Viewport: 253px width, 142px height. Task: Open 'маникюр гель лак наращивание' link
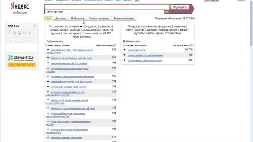click(145, 55)
